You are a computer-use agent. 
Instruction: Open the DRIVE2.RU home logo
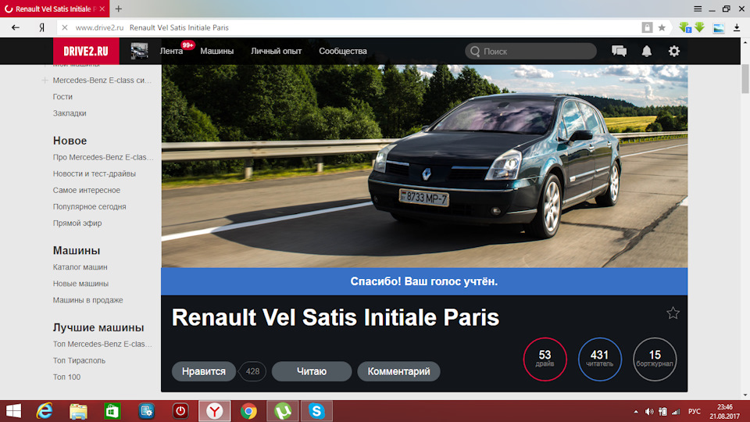click(x=86, y=52)
